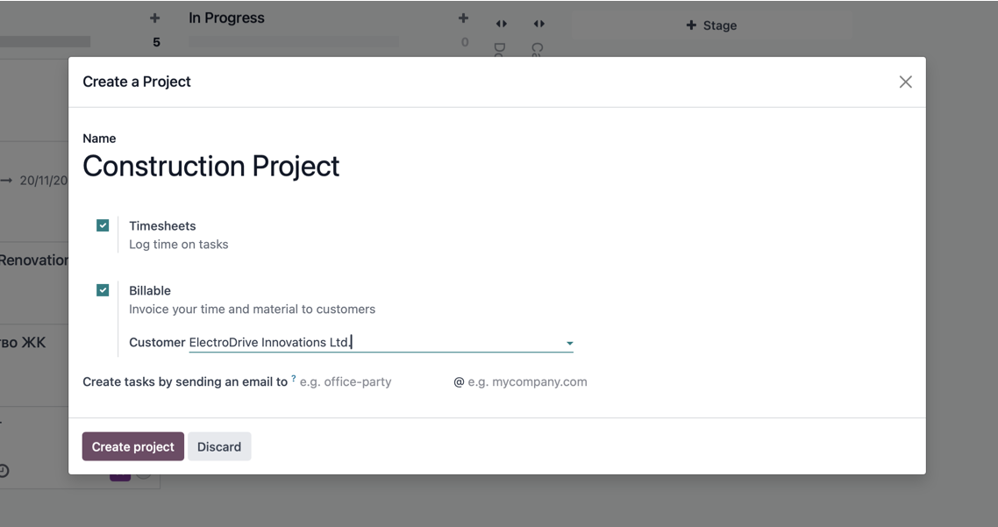Click the clock activity icon on card
Viewport: 998px width, 527px height.
(4, 471)
